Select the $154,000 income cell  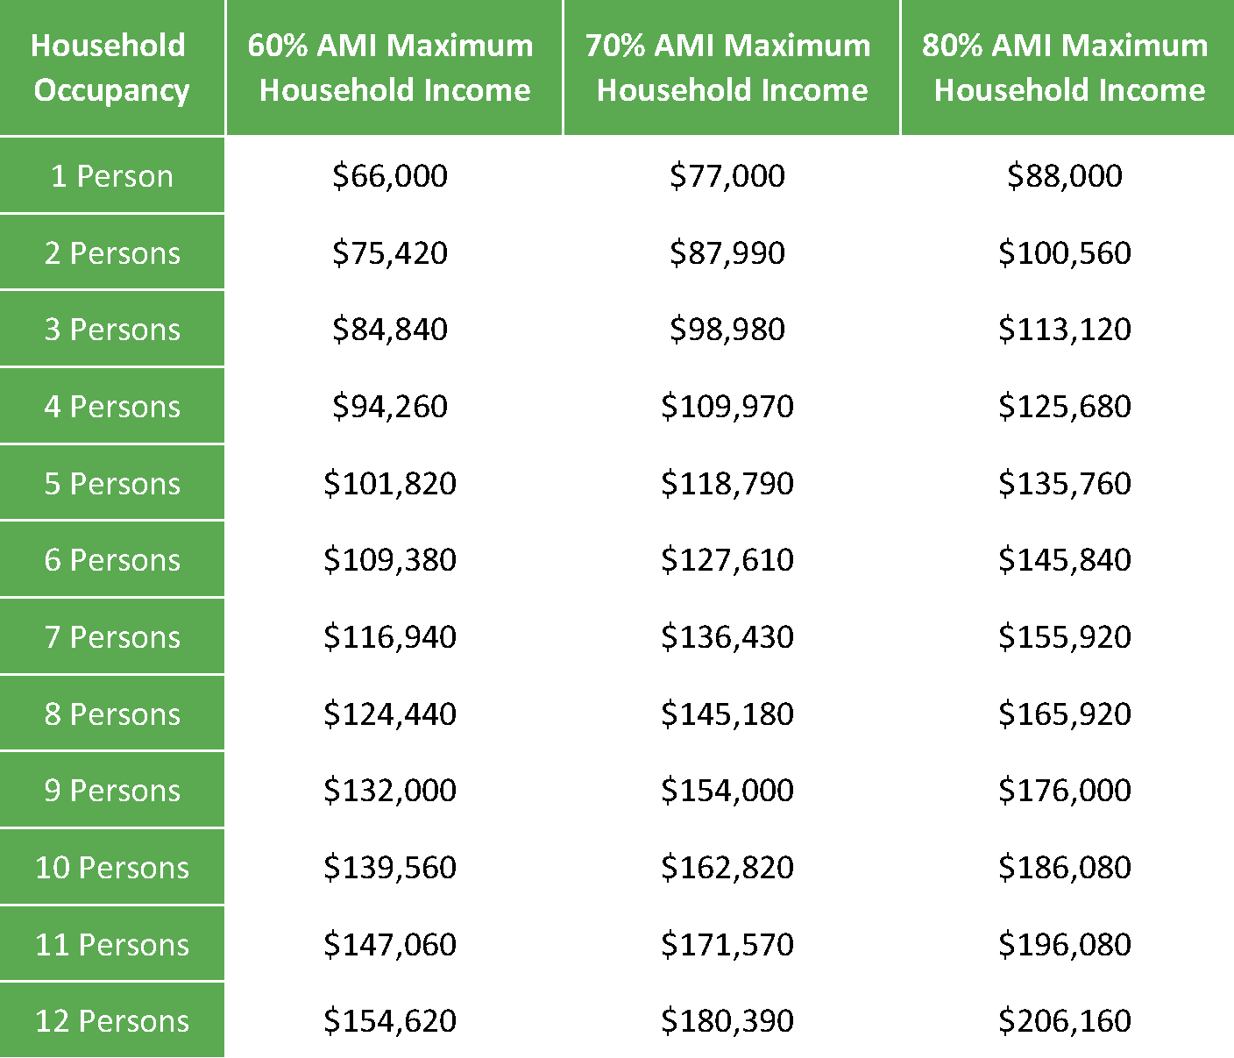727,791
